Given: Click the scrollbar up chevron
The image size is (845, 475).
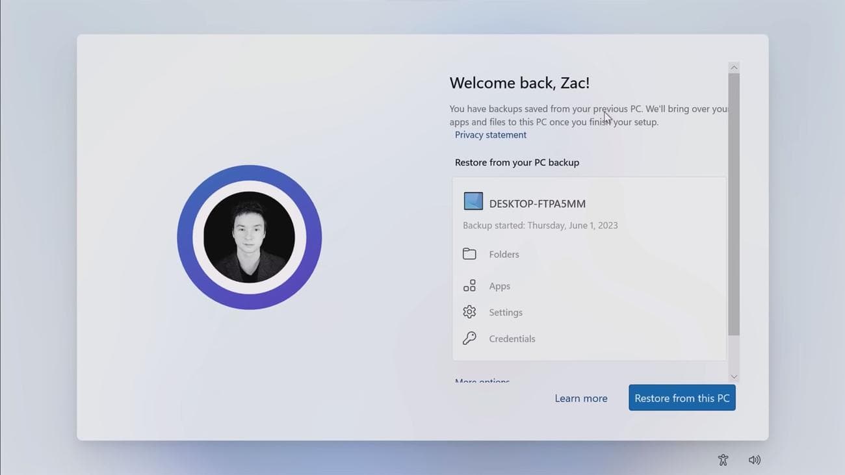Looking at the screenshot, I should click(734, 66).
